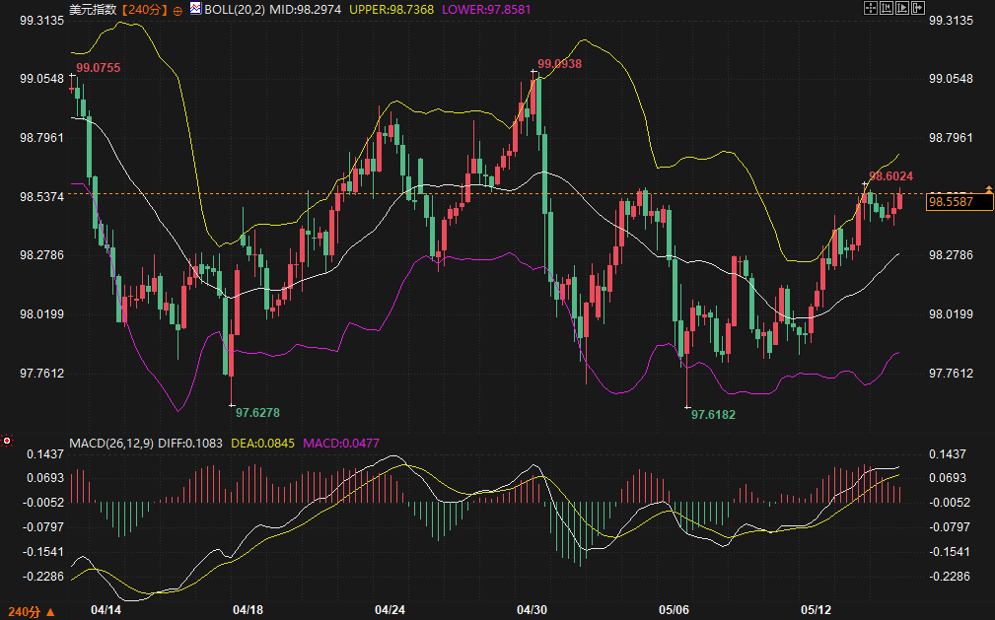Viewport: 995px width, 620px height.
Task: Click the 04/18 date on time axis
Action: click(249, 610)
